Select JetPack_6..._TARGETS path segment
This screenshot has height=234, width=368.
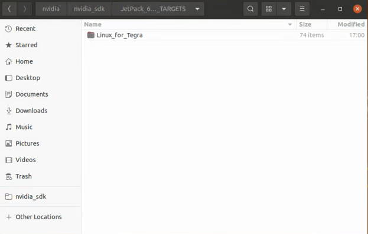pos(153,9)
